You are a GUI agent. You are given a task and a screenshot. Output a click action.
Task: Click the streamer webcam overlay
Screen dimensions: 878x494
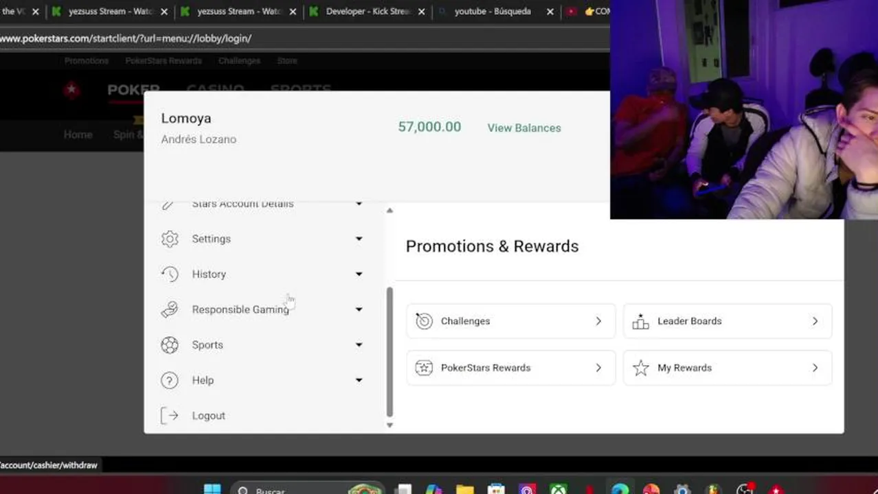click(744, 110)
